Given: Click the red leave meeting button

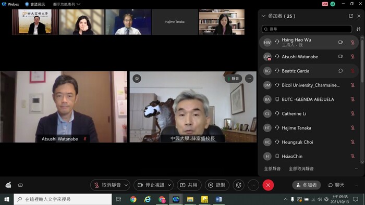Looking at the screenshot, I should tap(268, 185).
